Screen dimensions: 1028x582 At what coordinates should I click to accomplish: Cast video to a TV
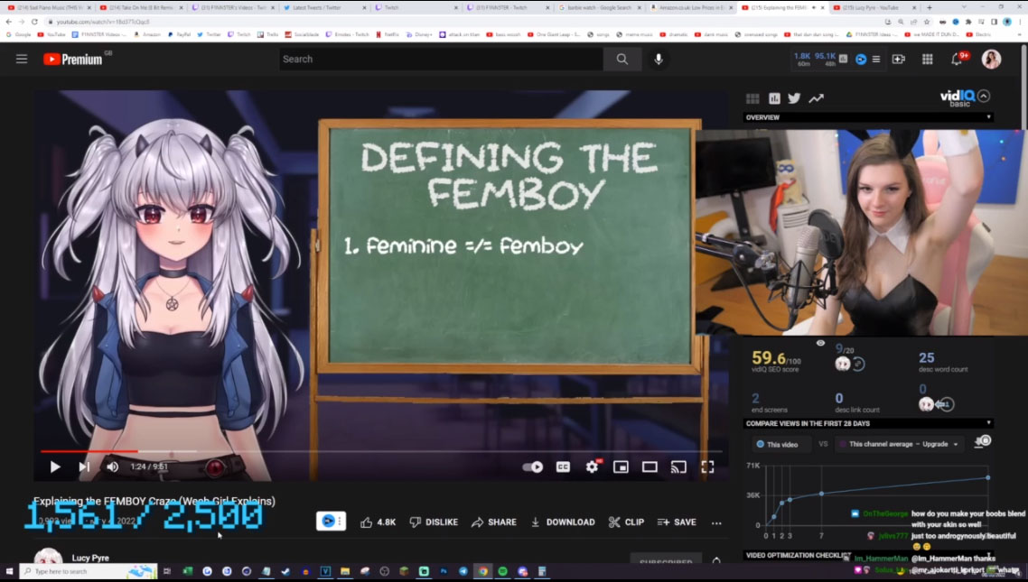click(678, 467)
